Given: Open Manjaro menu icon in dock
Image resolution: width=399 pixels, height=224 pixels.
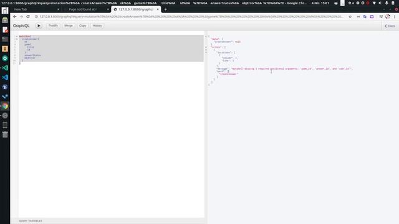Looking at the screenshot, I should coord(5,11).
